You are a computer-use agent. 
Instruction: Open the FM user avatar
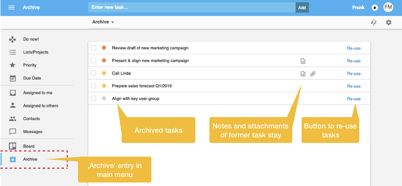(x=388, y=7)
